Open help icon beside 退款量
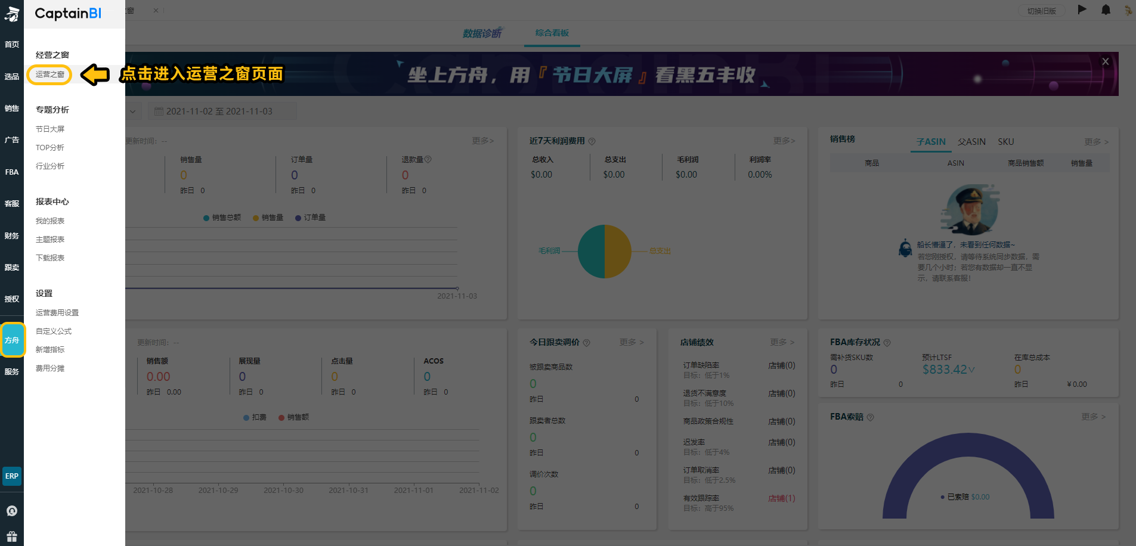Screen dimensions: 1136x546 [x=428, y=160]
